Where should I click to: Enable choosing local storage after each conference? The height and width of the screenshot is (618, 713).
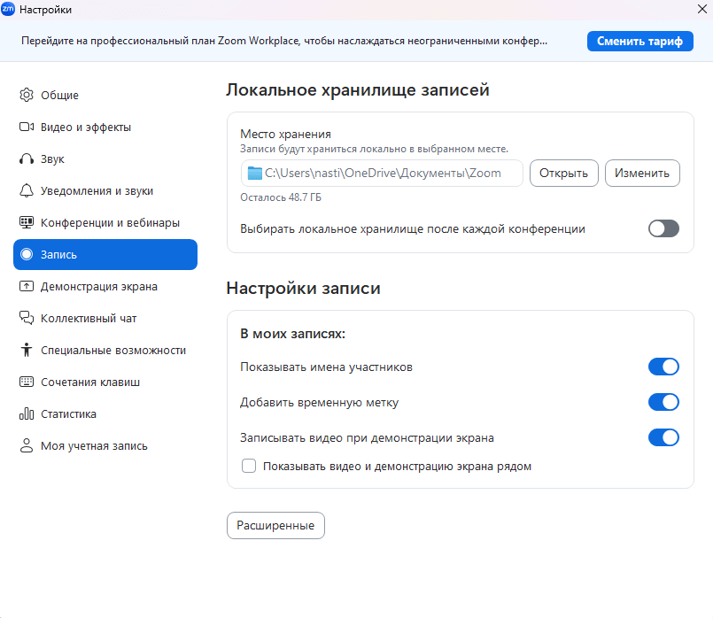663,228
